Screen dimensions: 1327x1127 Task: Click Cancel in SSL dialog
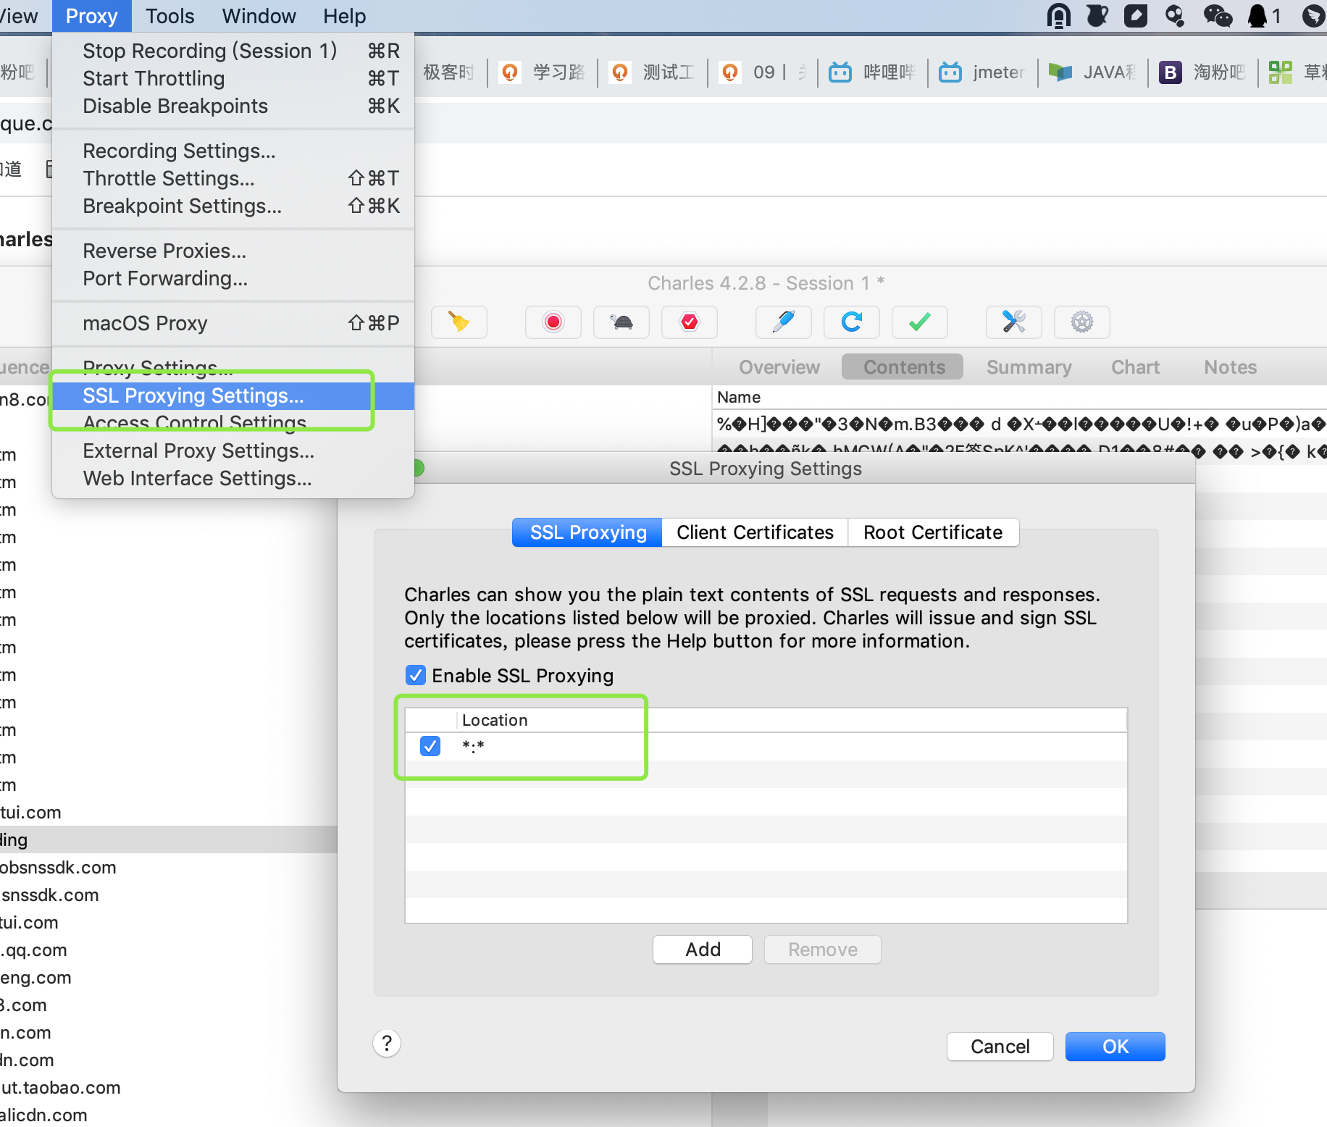(x=1000, y=1047)
